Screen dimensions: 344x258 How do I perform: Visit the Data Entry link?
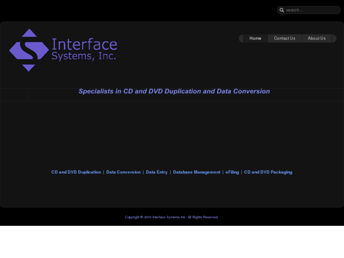click(157, 172)
